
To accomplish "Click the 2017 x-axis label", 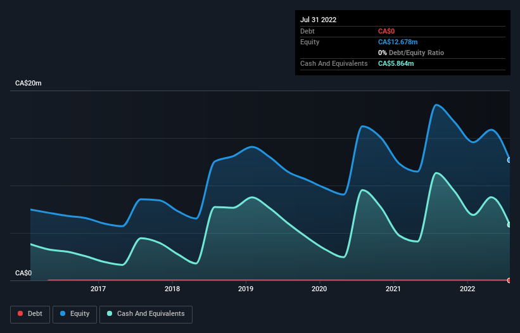I will point(98,289).
